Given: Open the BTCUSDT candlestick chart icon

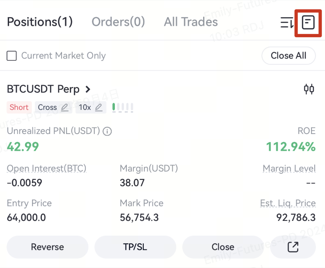Looking at the screenshot, I should click(x=309, y=89).
